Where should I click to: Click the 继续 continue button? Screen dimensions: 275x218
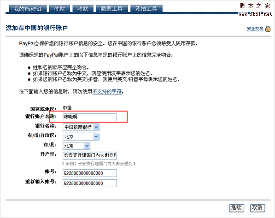click(237, 208)
